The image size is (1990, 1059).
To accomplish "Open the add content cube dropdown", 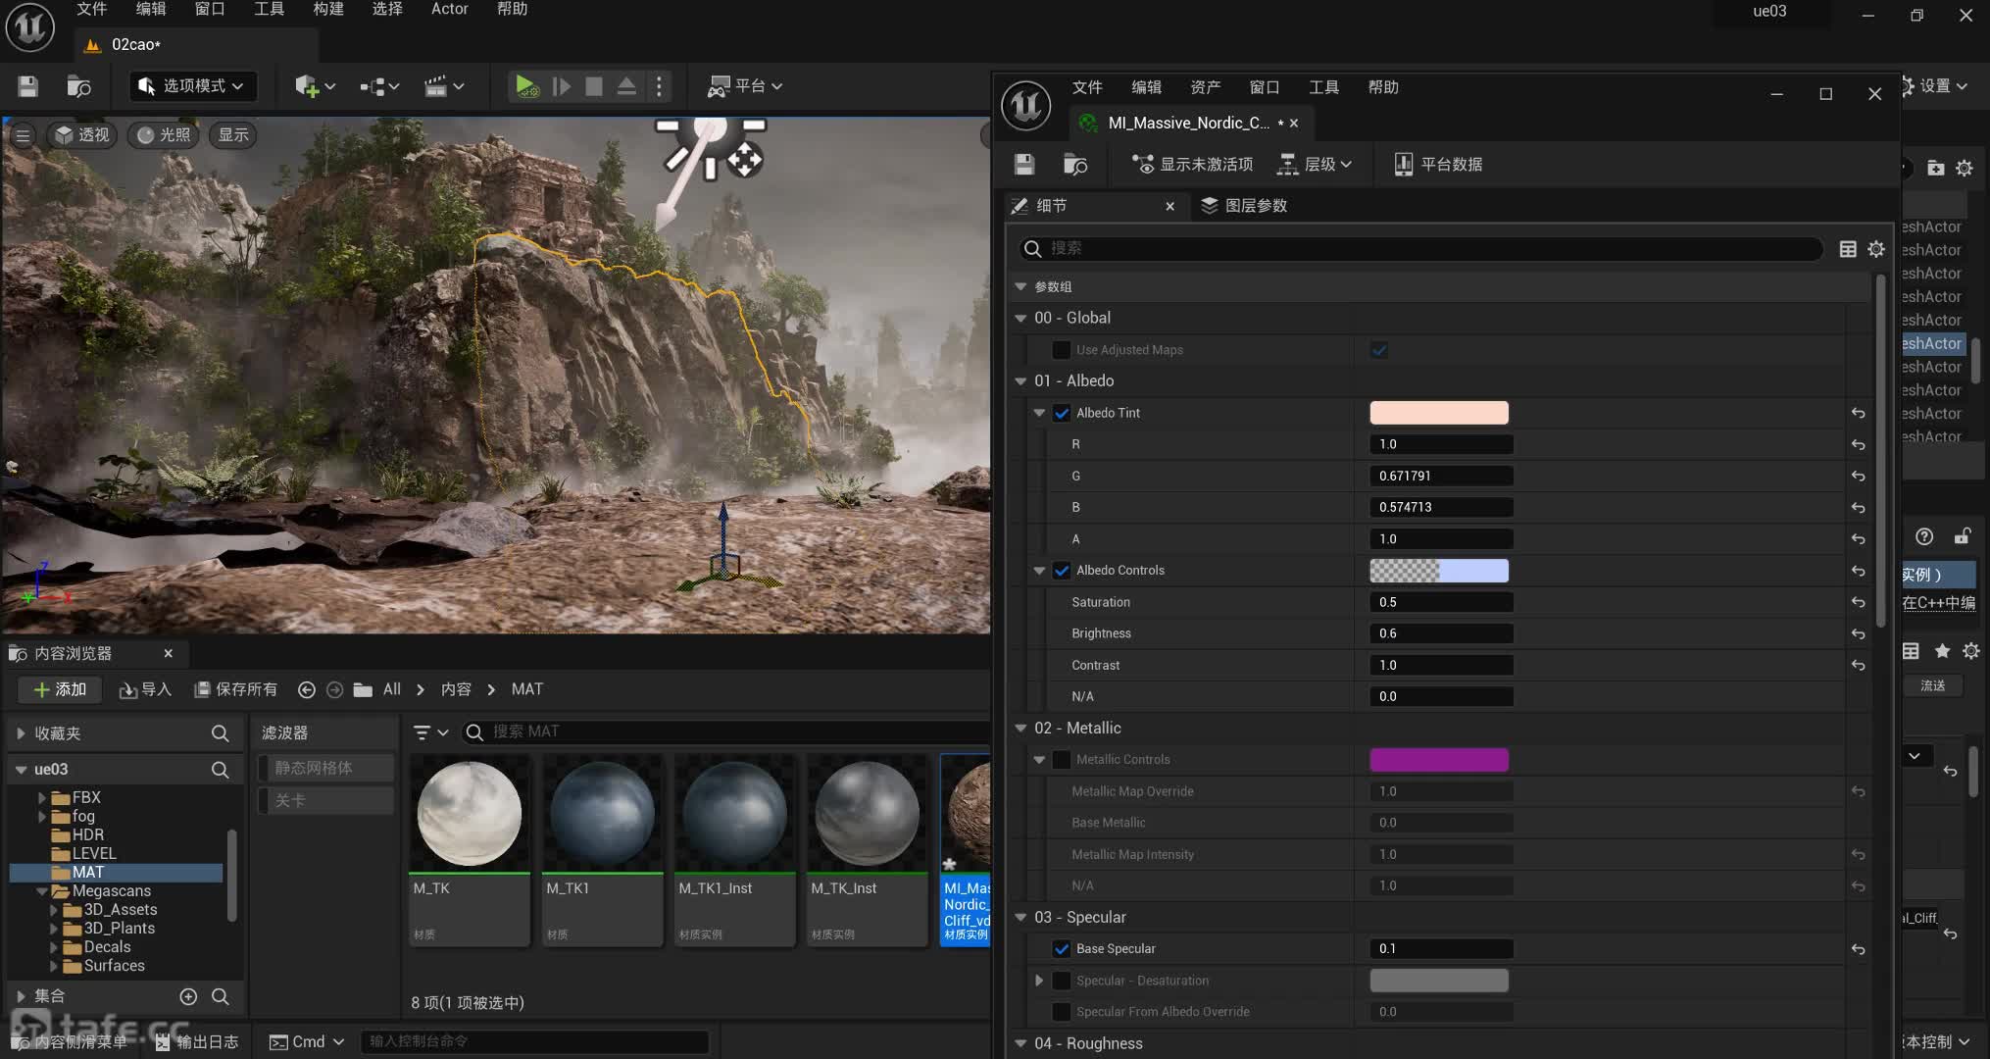I will click(315, 86).
